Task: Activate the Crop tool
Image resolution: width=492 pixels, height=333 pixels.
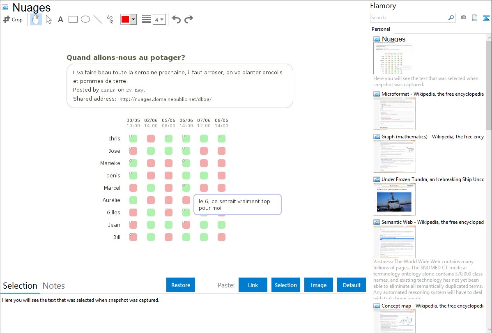Action: pyautogui.click(x=13, y=19)
